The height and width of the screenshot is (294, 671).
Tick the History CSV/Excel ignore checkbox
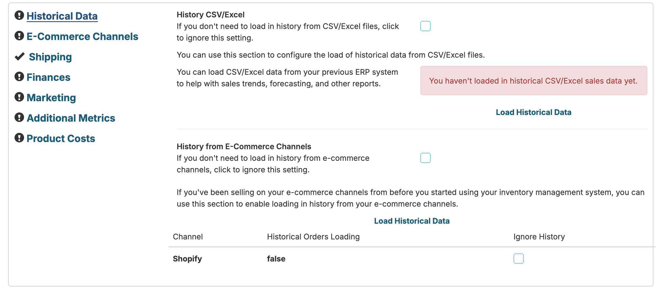click(x=425, y=26)
